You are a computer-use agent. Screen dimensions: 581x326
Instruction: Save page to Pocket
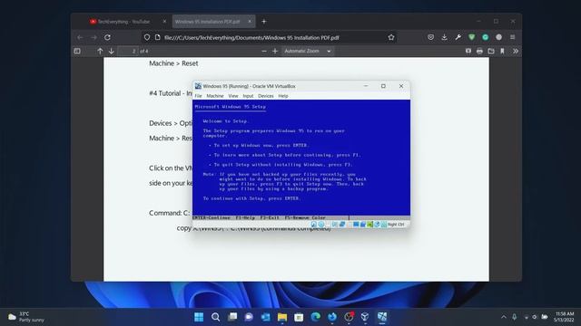click(x=430, y=37)
